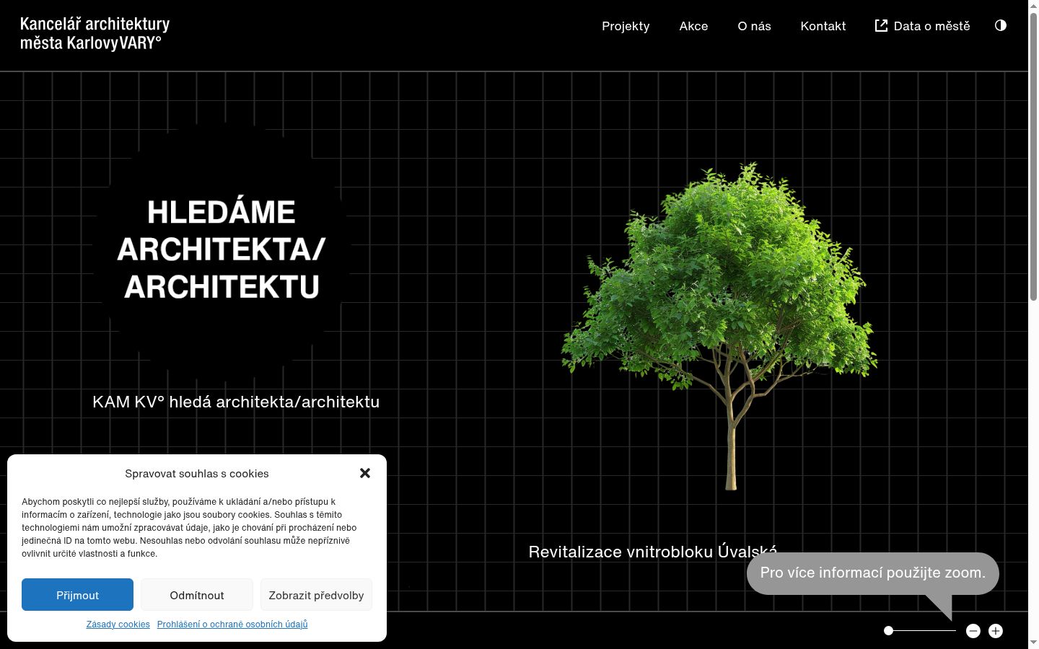Open the Projekty menu item
Image resolution: width=1039 pixels, height=649 pixels.
626,26
